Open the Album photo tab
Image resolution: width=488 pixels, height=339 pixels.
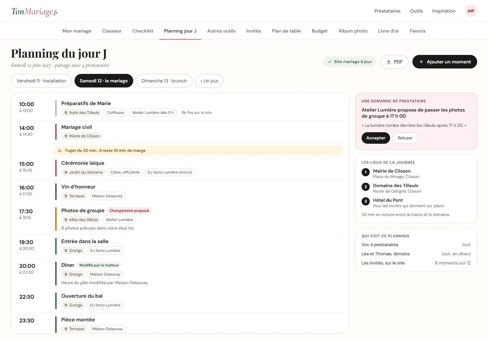click(353, 31)
